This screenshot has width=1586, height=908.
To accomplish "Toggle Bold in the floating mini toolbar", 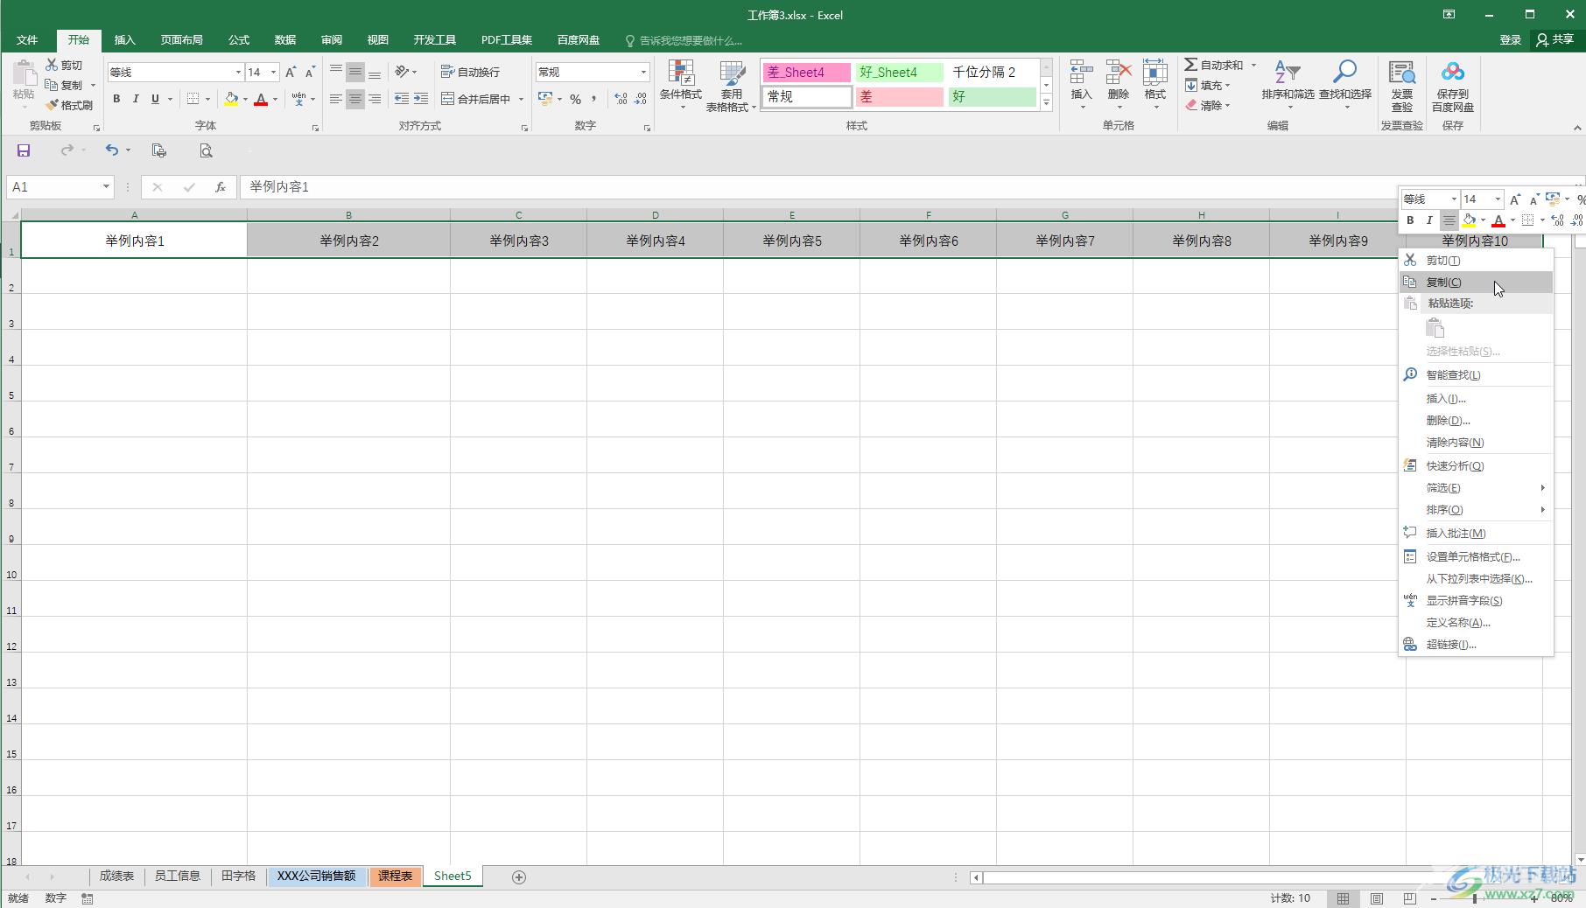I will tap(1410, 220).
